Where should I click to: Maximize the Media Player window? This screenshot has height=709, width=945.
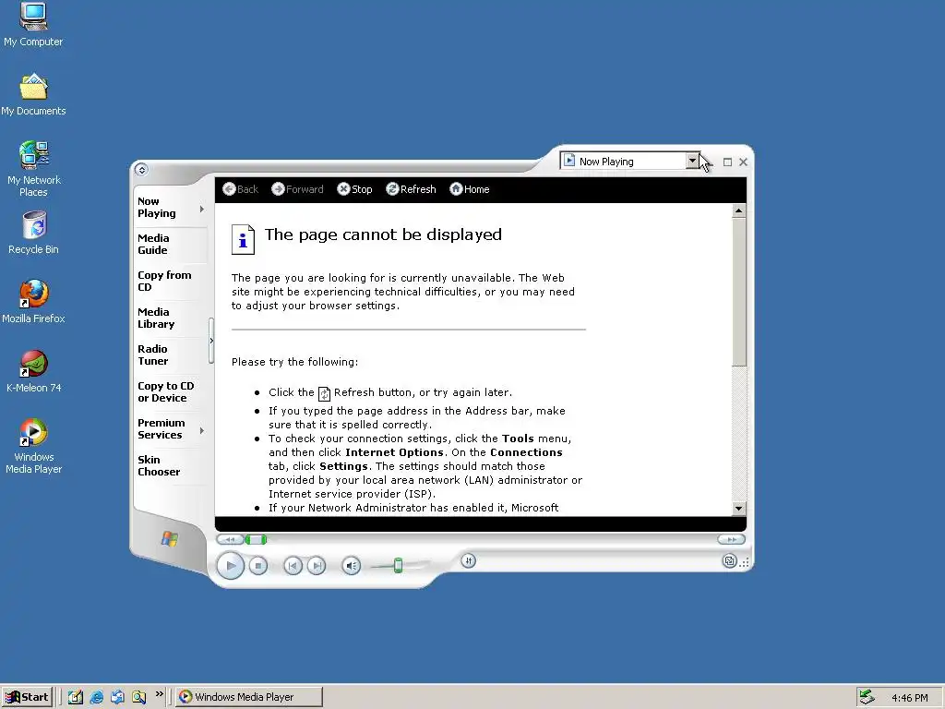727,162
